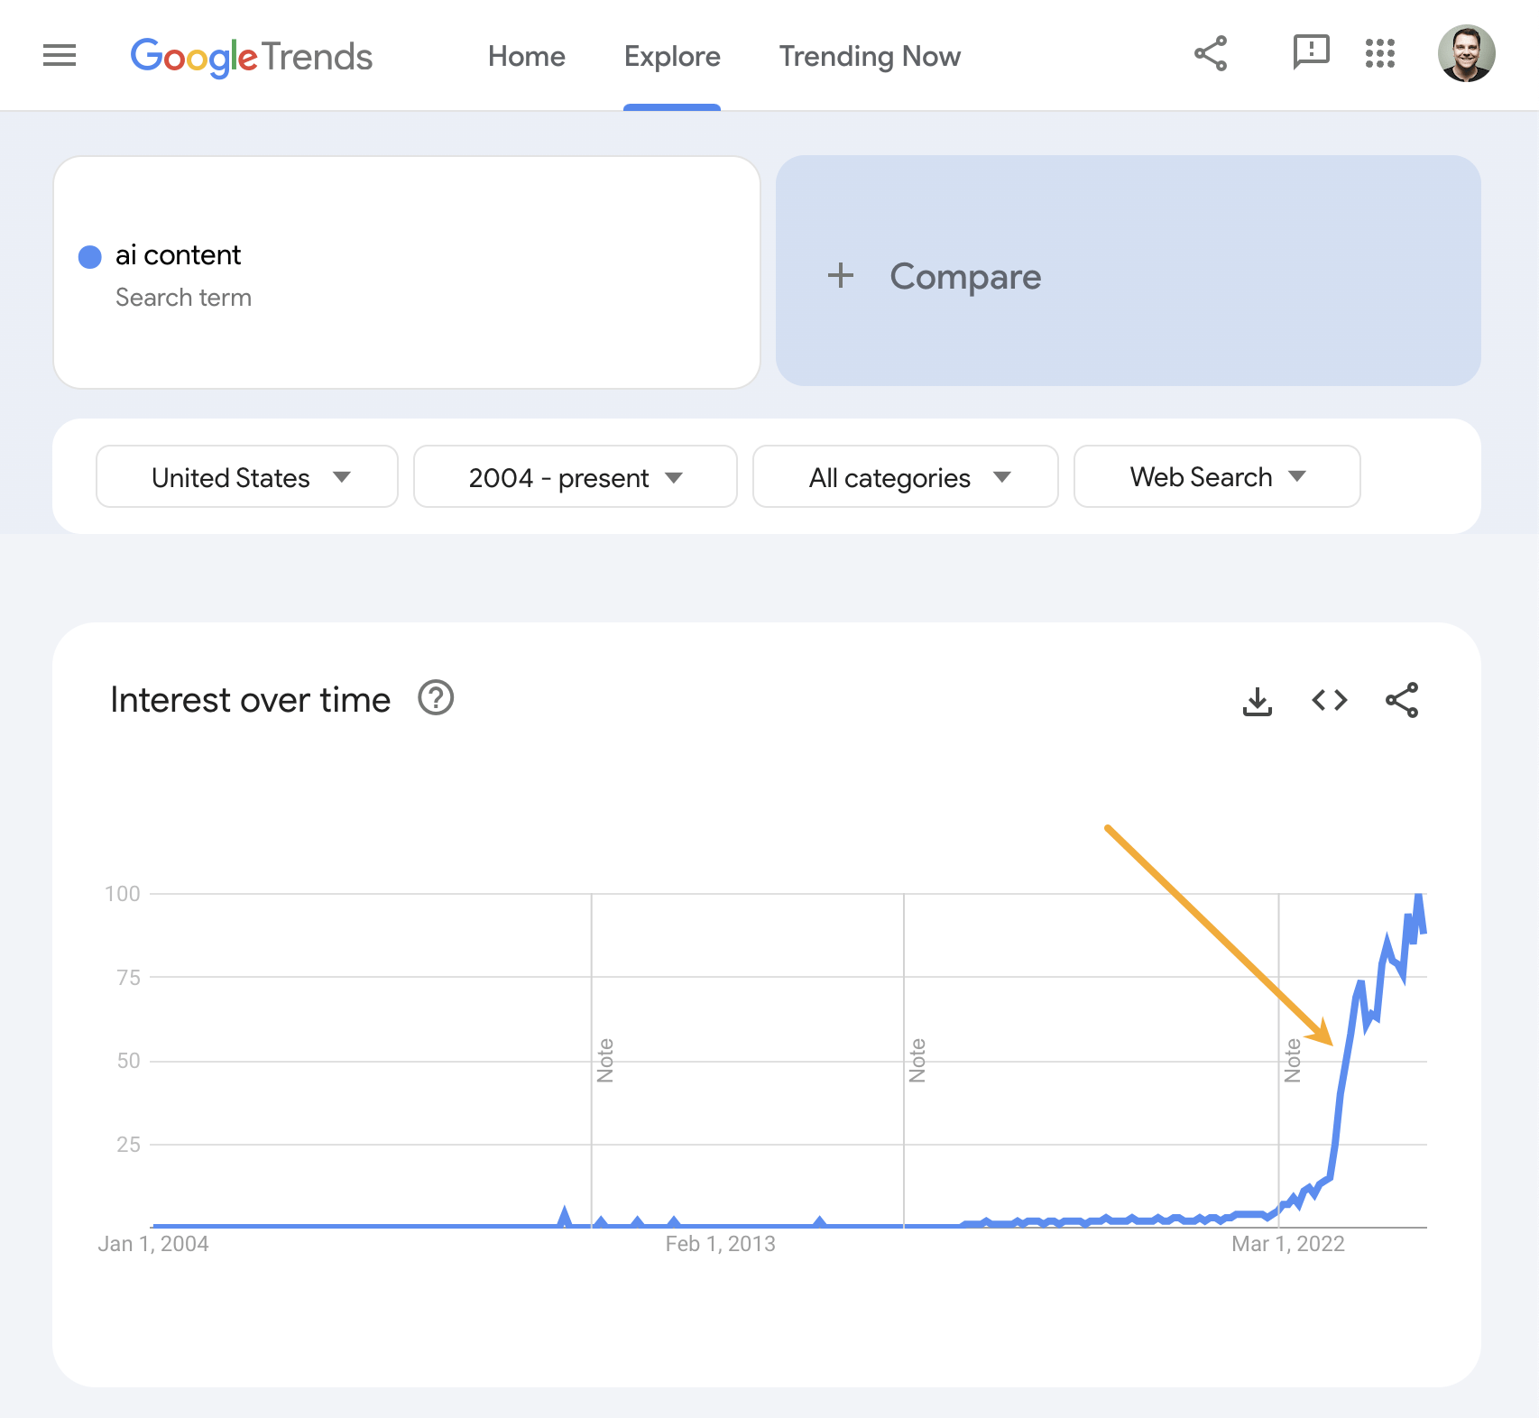
Task: Click the share icon in the header
Action: (1211, 54)
